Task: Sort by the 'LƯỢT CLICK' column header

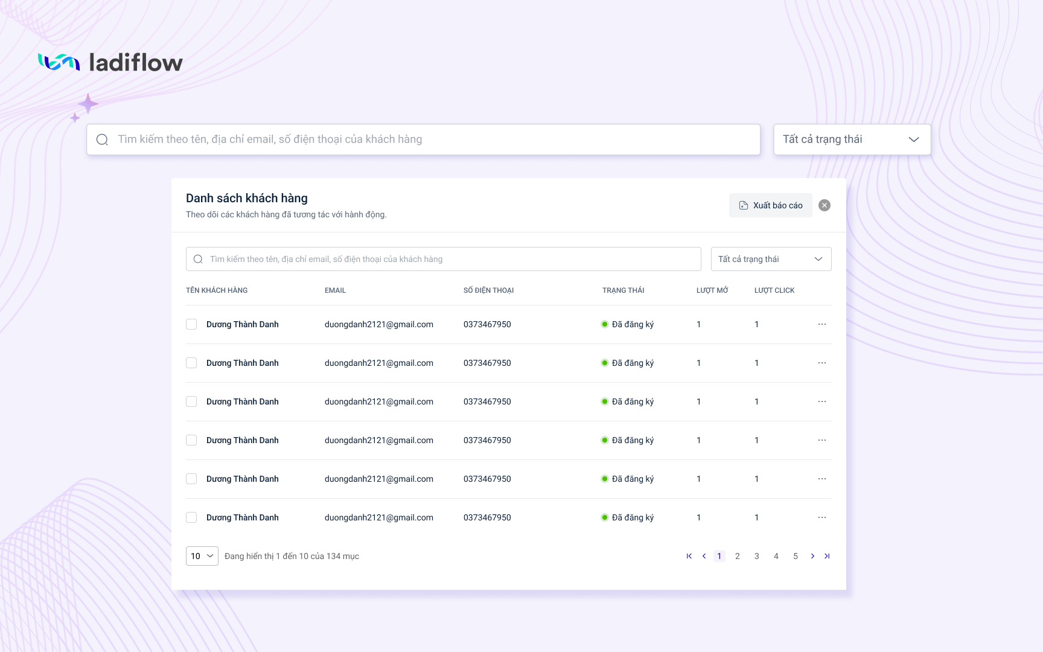Action: click(x=774, y=290)
